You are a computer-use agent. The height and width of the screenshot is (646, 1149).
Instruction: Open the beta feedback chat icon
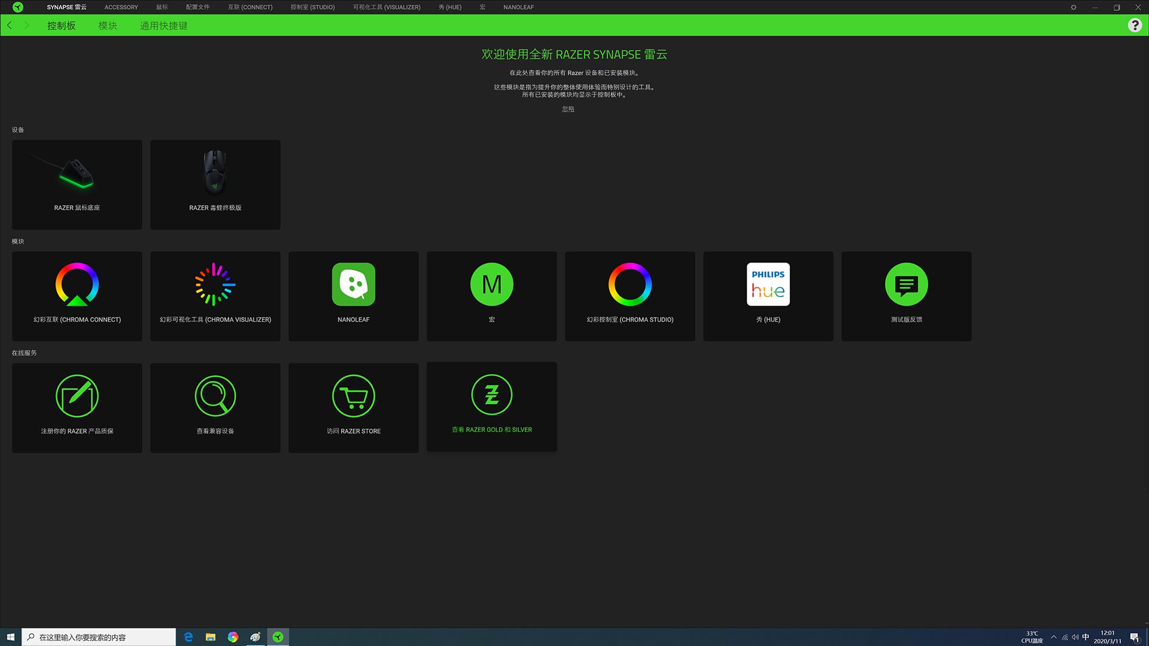907,285
